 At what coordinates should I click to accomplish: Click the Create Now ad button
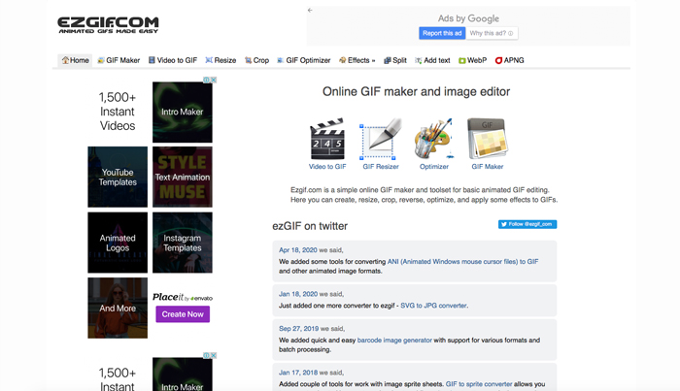click(x=183, y=314)
